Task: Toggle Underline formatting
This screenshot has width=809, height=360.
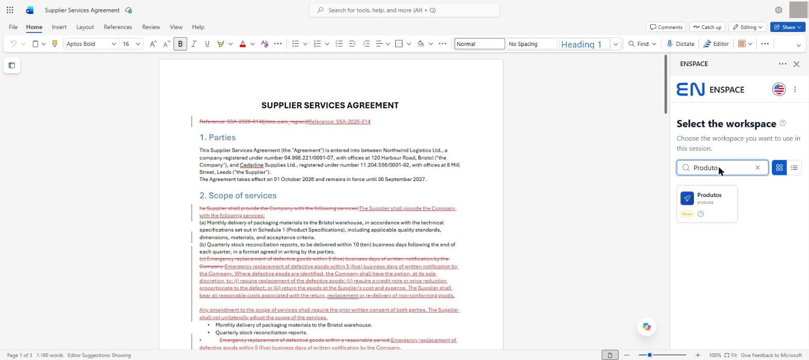Action: click(207, 44)
